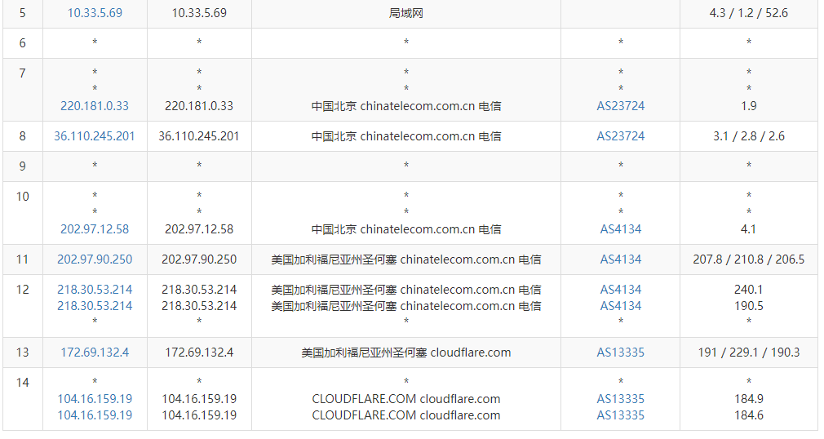Open IP link 220.181.0.33 in hop 7

(95, 106)
